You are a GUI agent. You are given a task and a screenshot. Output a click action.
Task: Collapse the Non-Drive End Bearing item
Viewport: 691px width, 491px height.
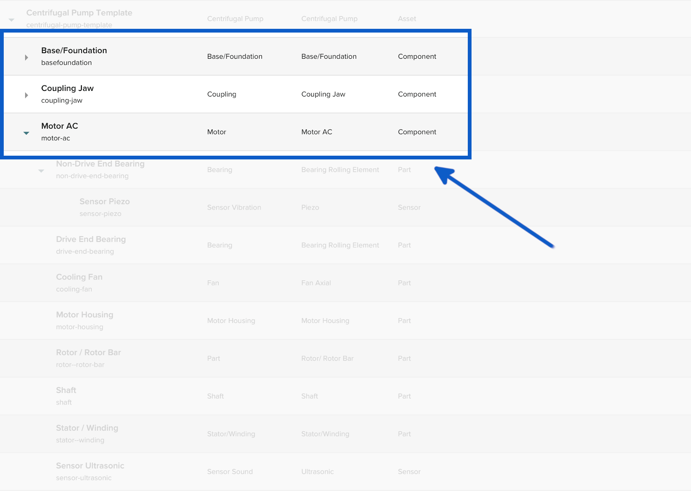(x=41, y=170)
